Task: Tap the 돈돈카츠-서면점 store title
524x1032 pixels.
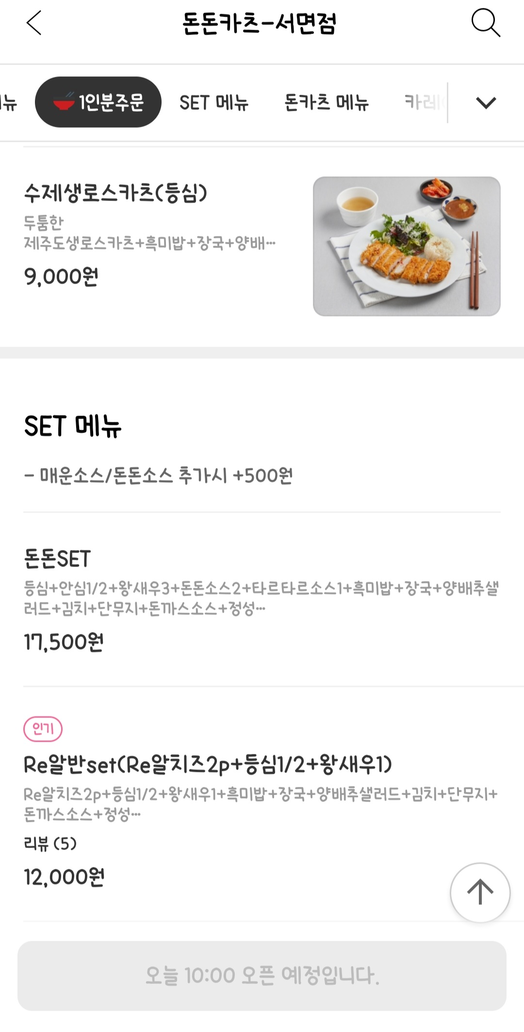Action: 259,23
